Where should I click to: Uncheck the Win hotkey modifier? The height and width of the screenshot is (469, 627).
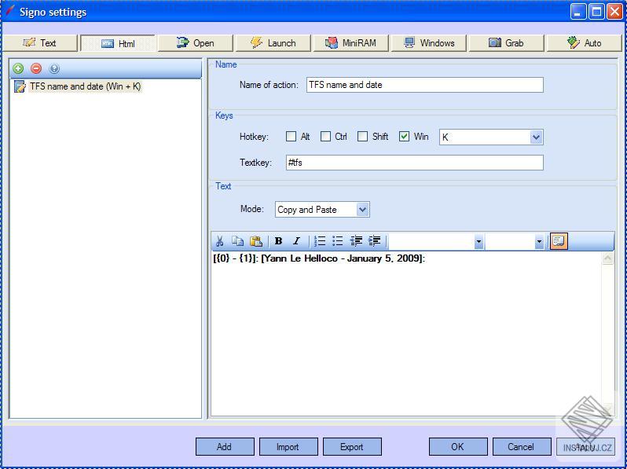tap(404, 137)
